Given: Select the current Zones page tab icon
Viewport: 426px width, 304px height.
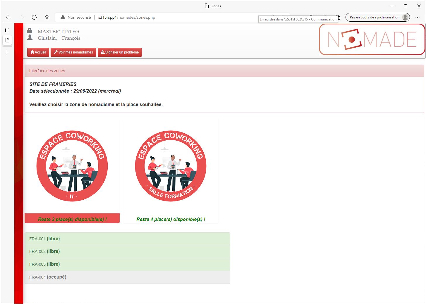Looking at the screenshot, I should click(7, 40).
